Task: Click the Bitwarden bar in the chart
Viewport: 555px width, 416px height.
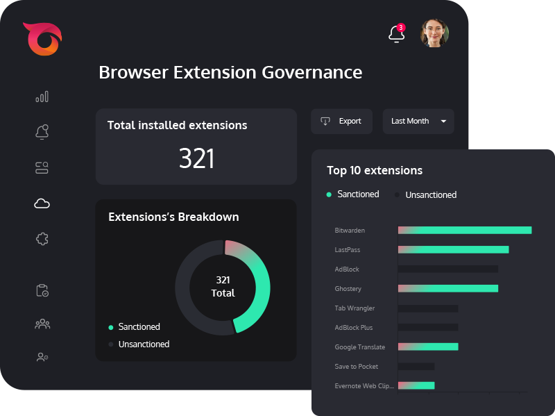Action: coord(465,231)
